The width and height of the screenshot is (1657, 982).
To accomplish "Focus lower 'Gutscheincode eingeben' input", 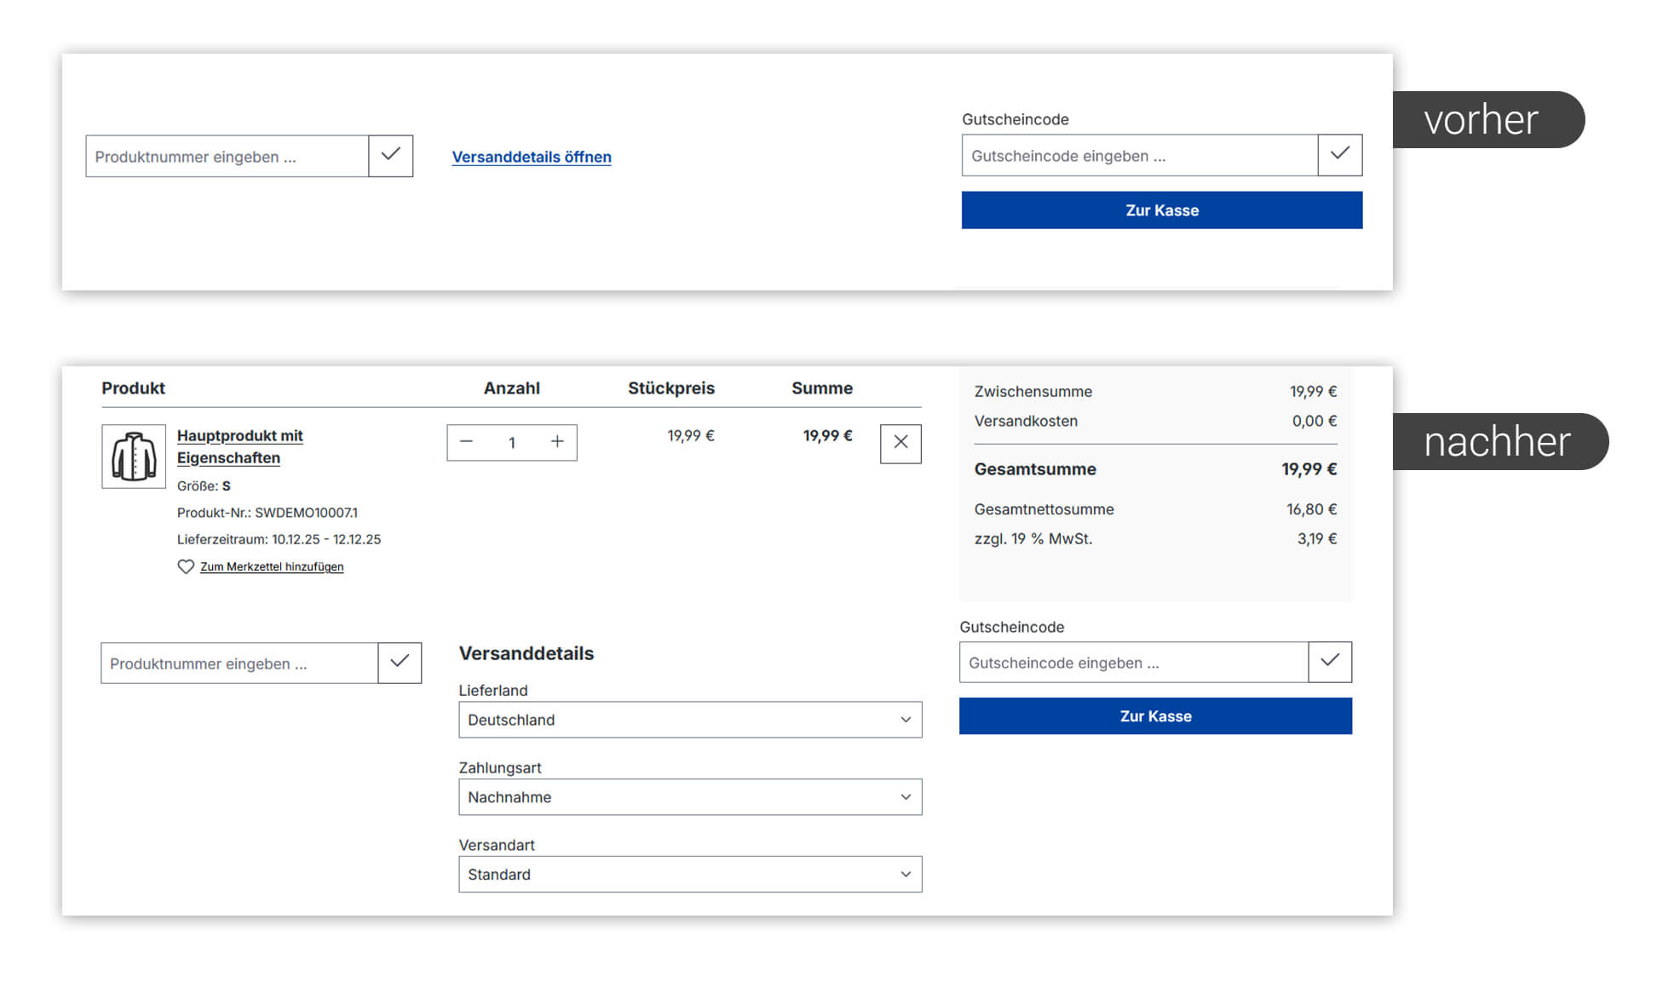I will (1133, 663).
